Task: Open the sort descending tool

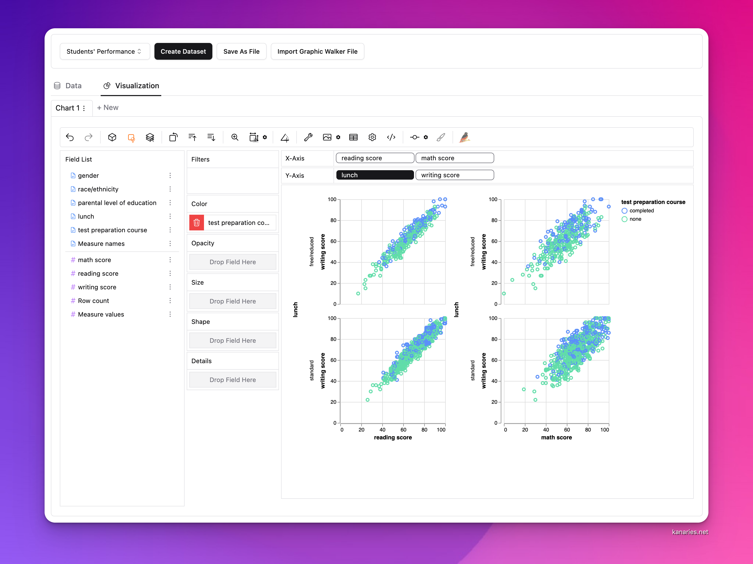Action: (211, 137)
